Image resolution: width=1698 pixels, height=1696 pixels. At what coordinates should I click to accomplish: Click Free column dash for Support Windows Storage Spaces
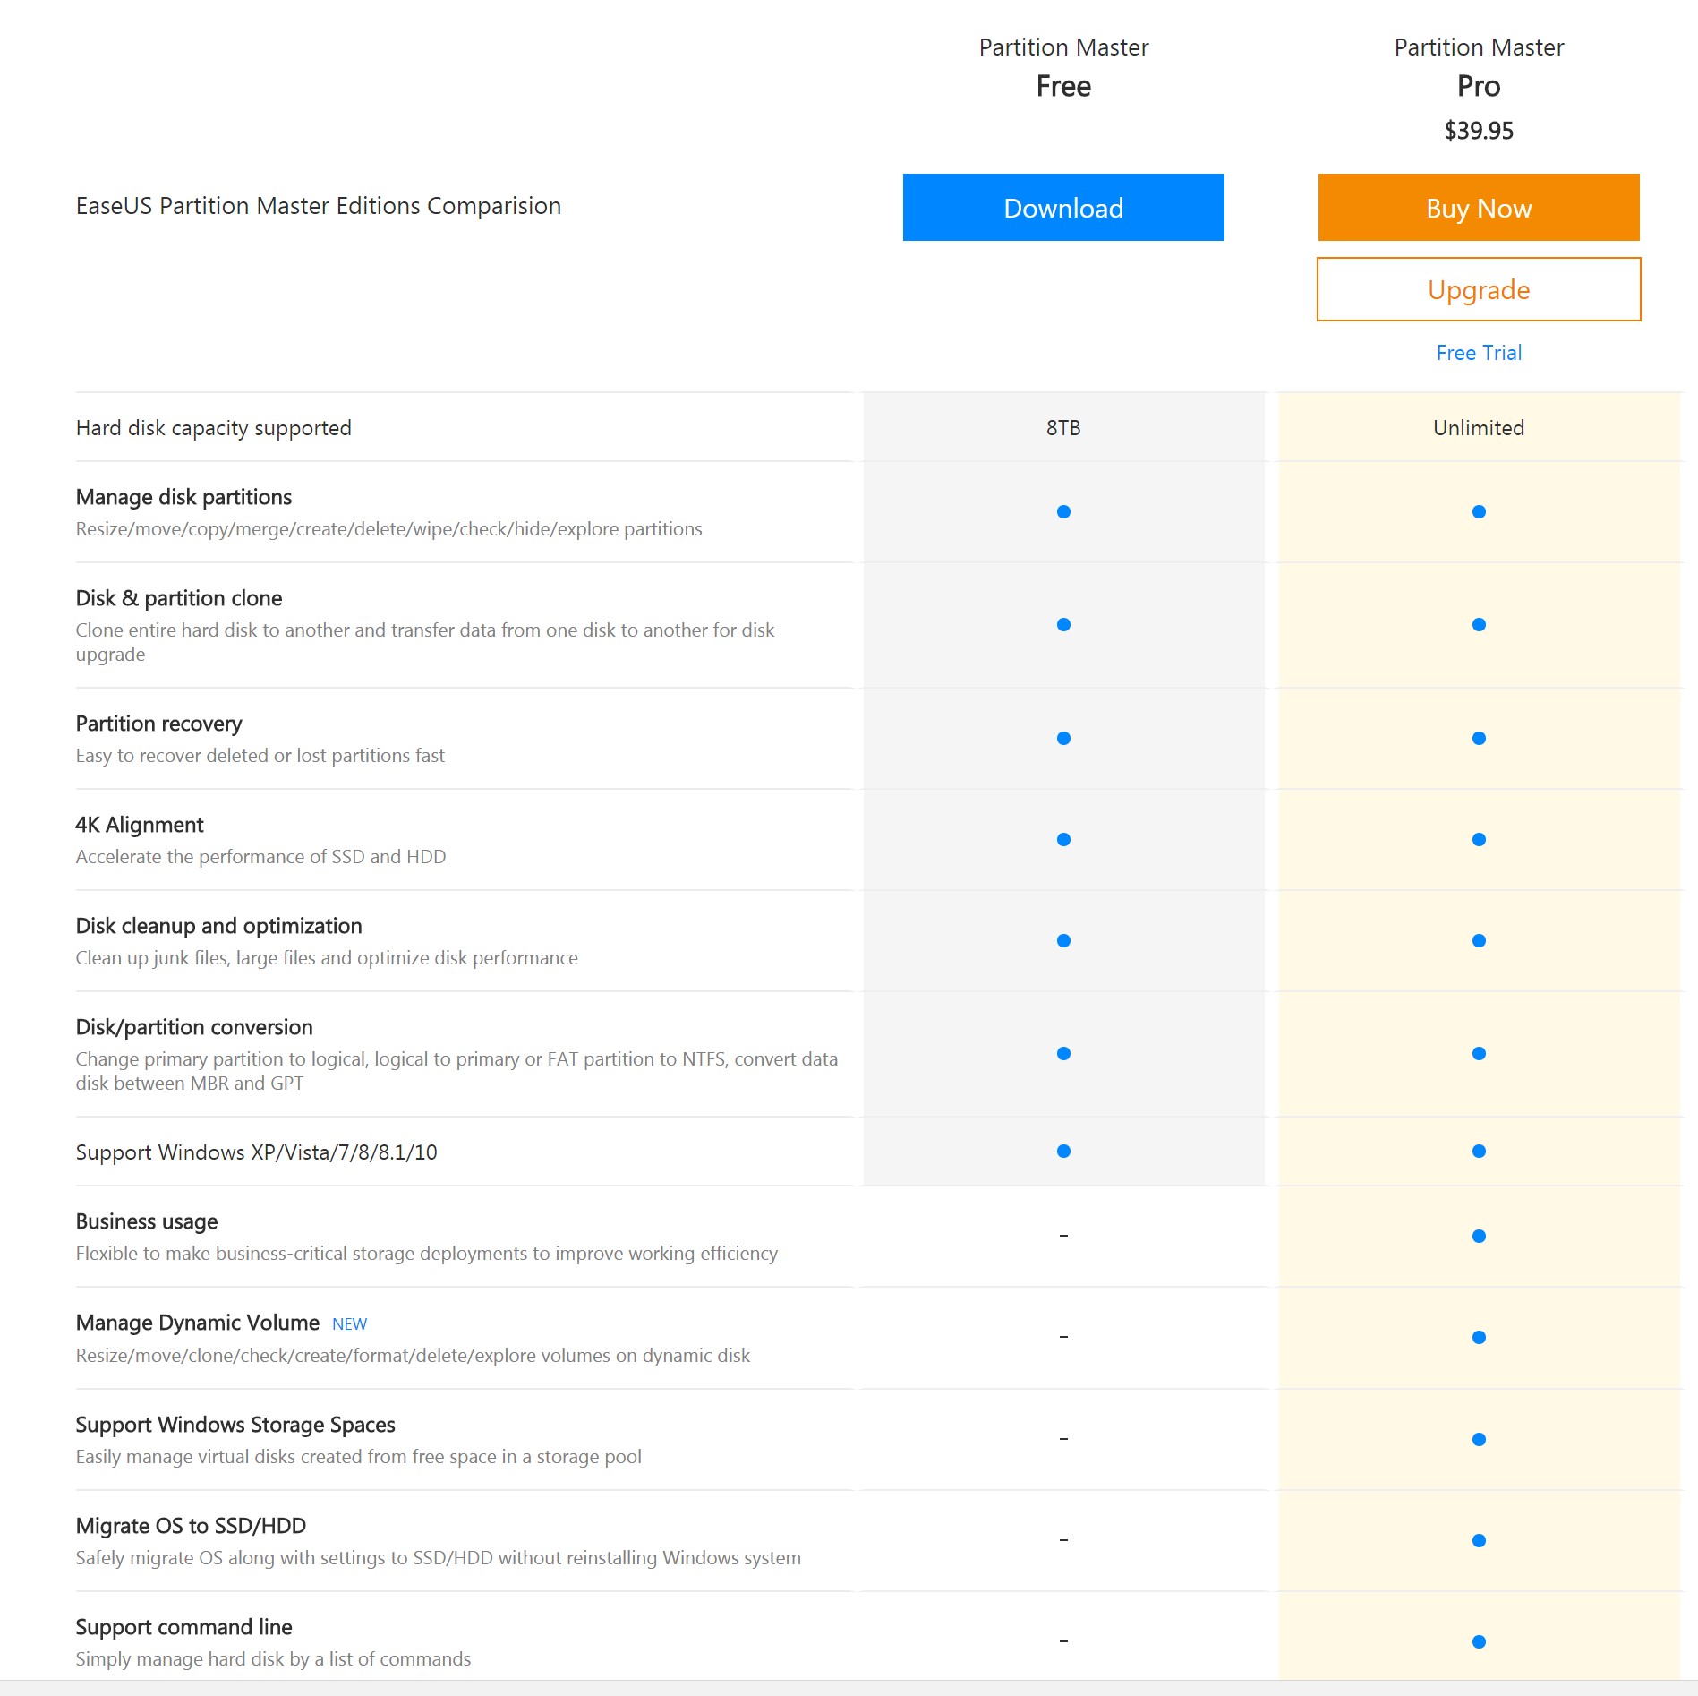[x=1062, y=1439]
